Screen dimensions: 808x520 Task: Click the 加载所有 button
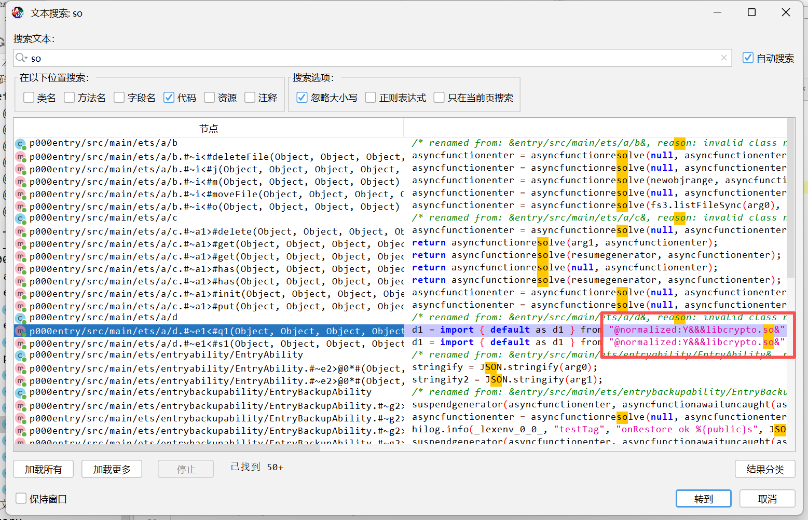43,469
